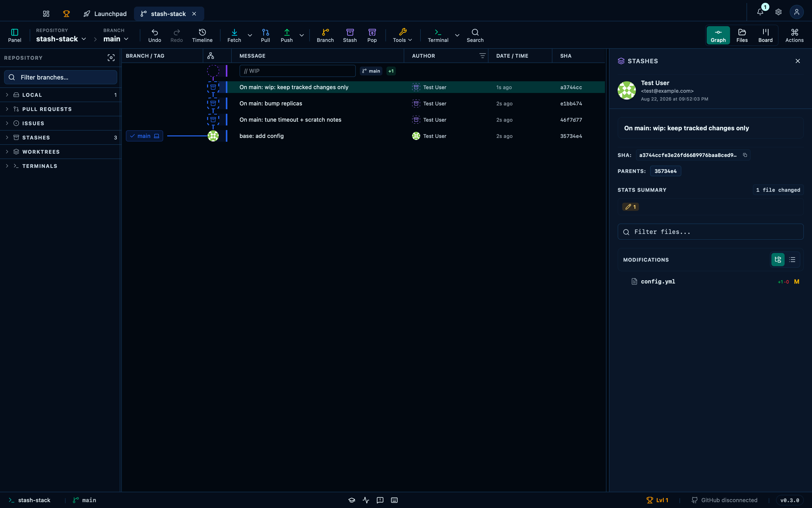Expand the STASHES section
The image size is (812, 508).
coord(60,138)
